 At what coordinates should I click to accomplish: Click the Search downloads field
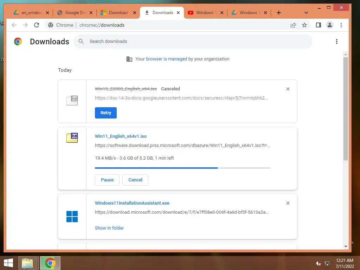pyautogui.click(x=193, y=41)
